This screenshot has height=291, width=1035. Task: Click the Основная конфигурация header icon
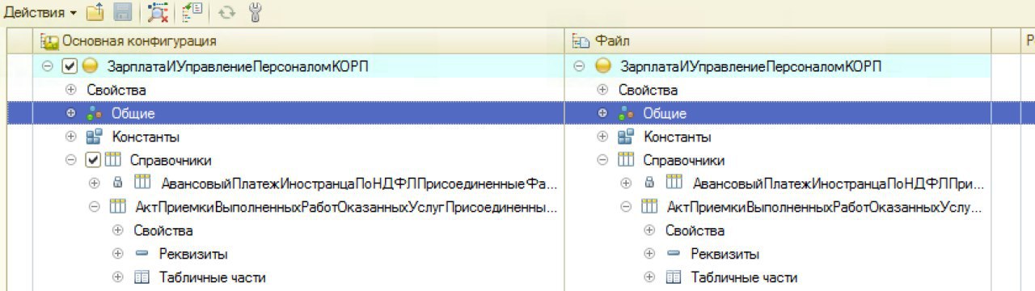[50, 41]
